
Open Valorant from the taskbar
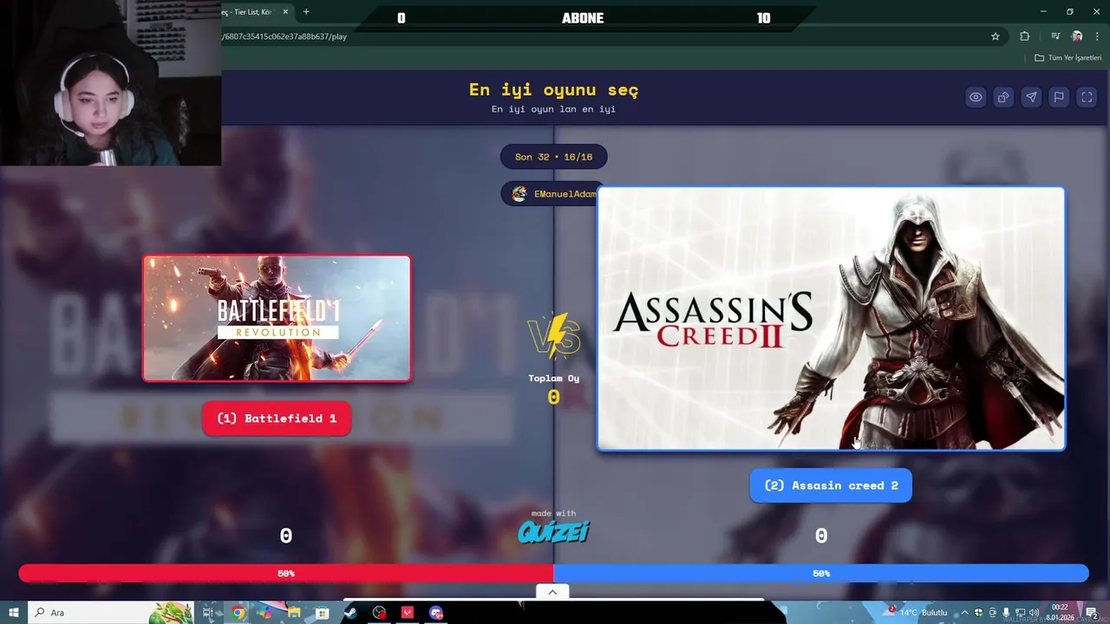(x=408, y=613)
